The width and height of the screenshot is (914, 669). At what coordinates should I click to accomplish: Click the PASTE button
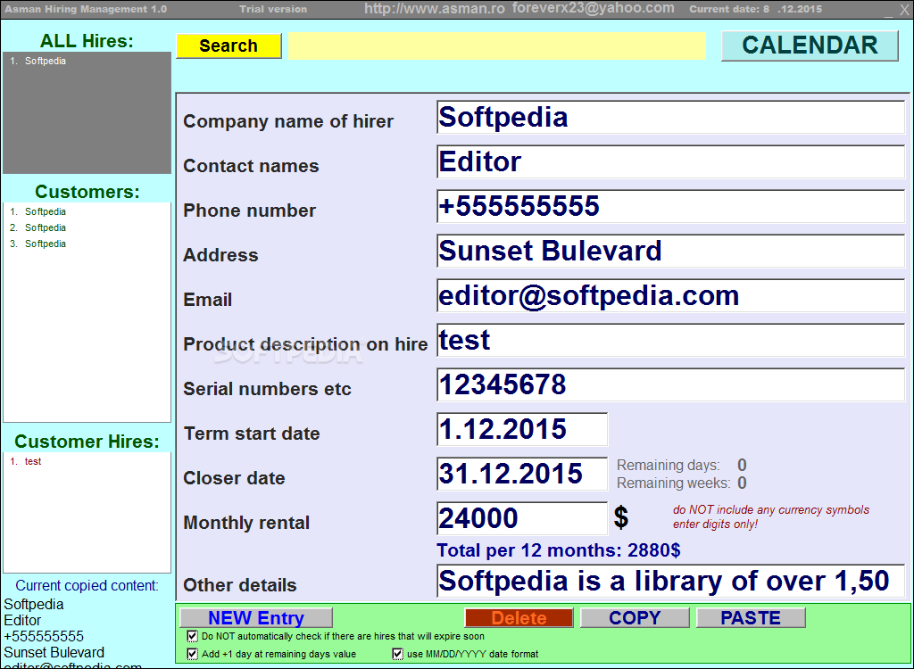pyautogui.click(x=751, y=618)
